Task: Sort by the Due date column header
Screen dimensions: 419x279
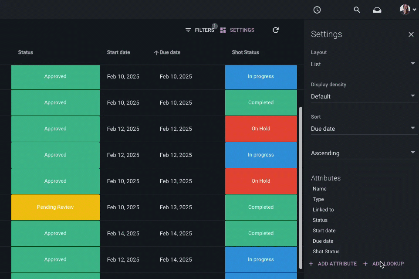Action: [170, 52]
